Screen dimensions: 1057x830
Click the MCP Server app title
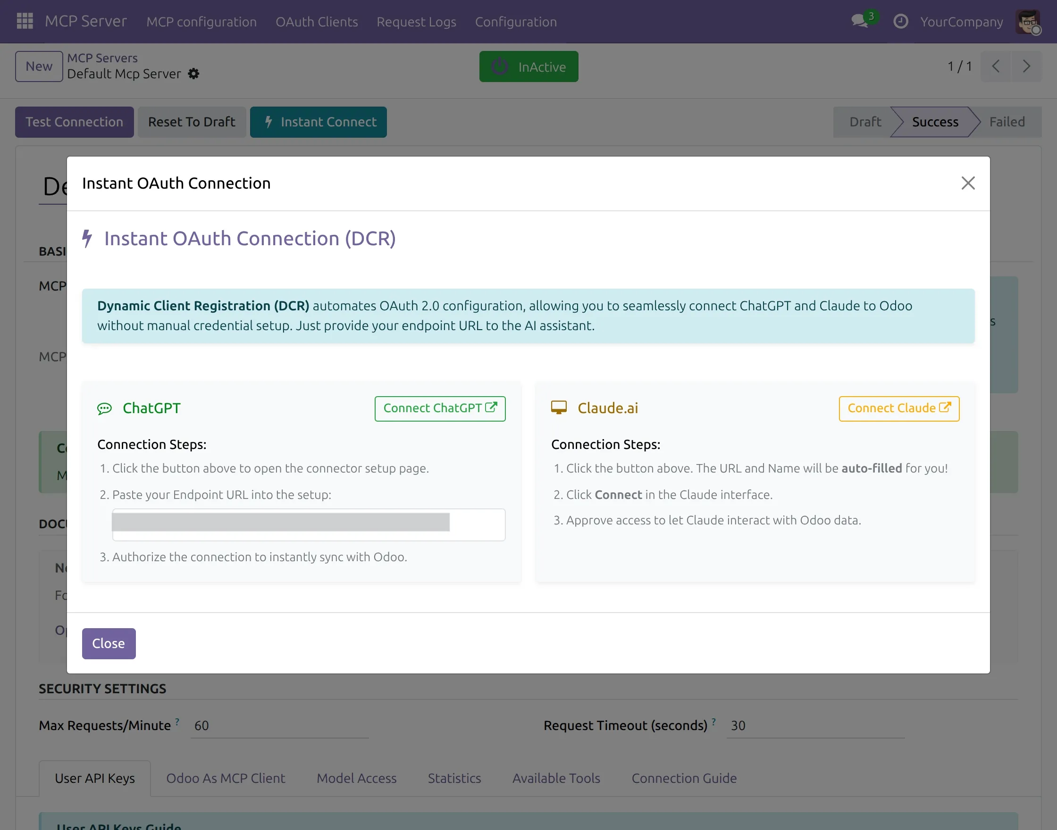click(x=85, y=21)
